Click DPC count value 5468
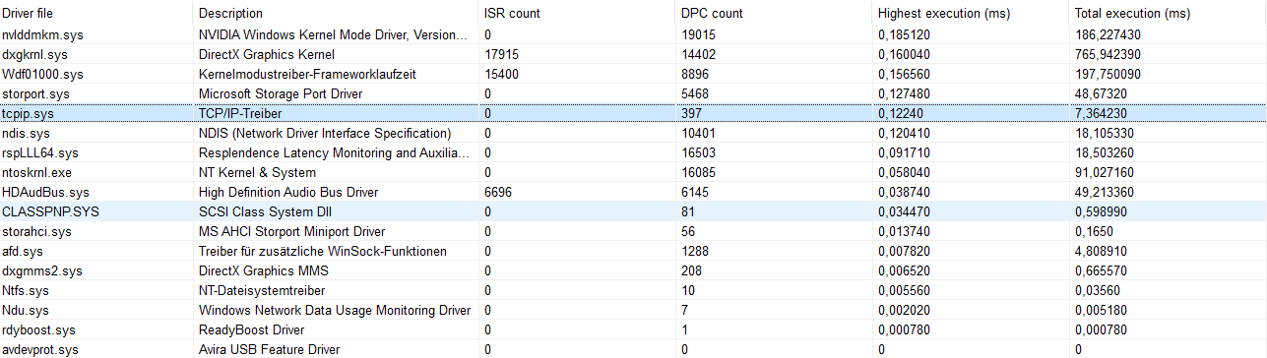This screenshot has height=358, width=1267. click(695, 93)
